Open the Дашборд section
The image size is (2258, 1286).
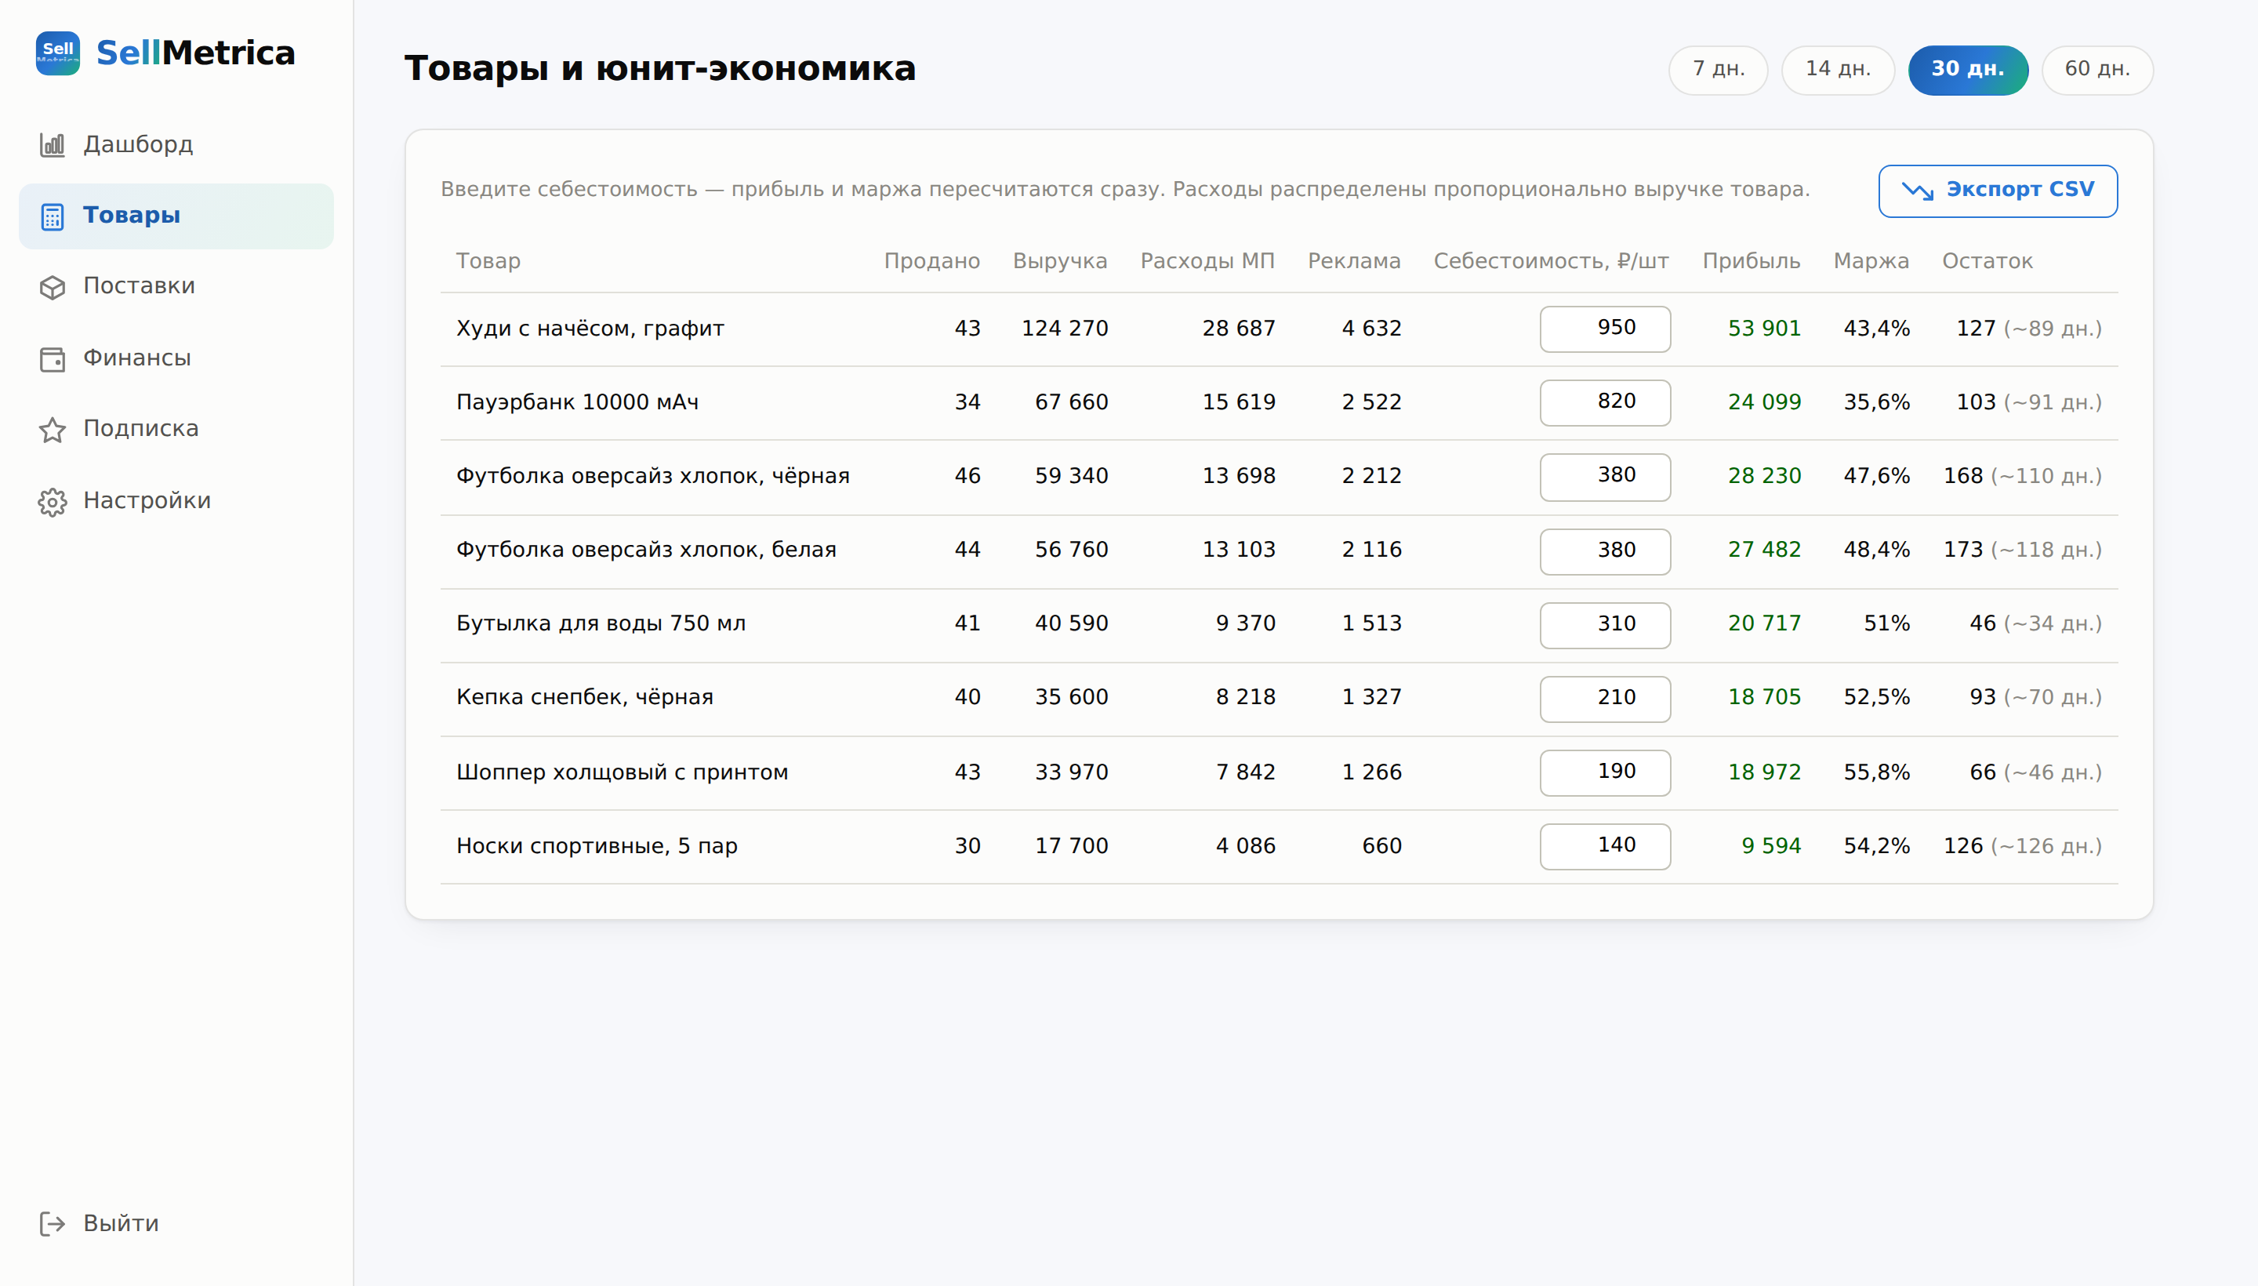(176, 145)
